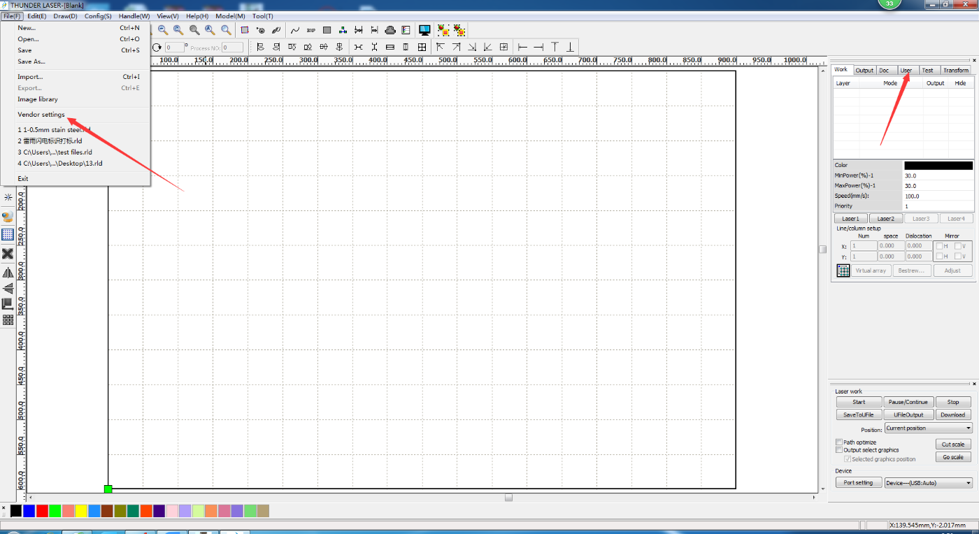Click the rotation angle input field

(175, 48)
